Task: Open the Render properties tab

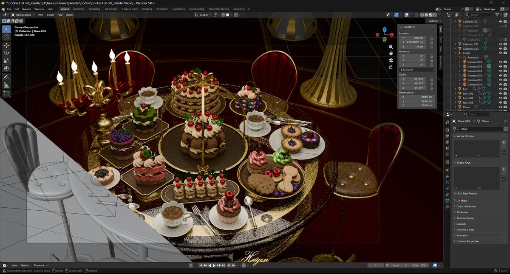Action: (x=447, y=130)
